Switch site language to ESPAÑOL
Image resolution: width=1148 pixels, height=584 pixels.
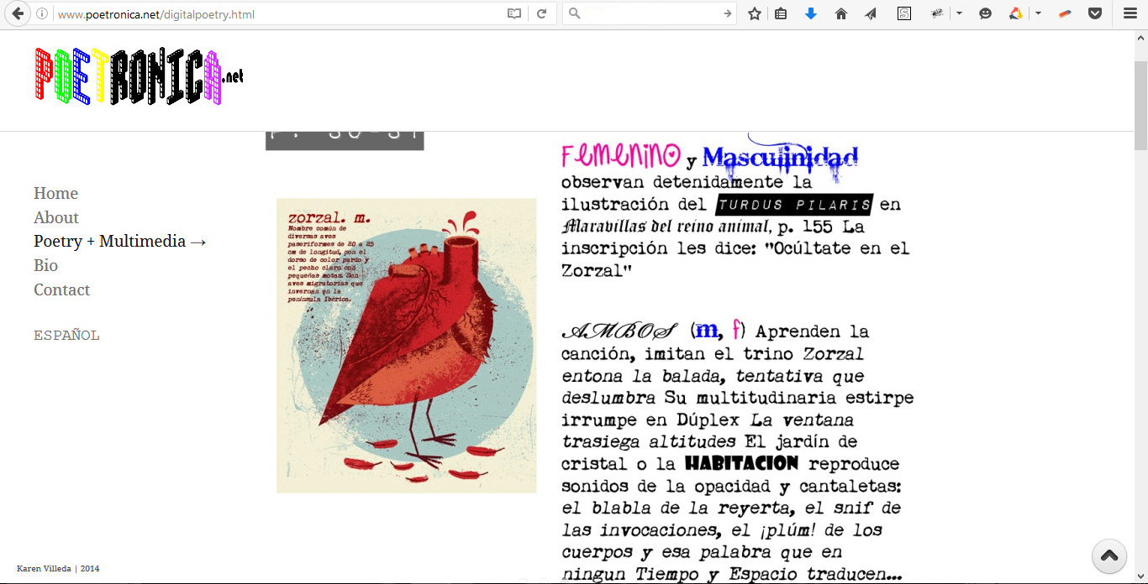66,336
